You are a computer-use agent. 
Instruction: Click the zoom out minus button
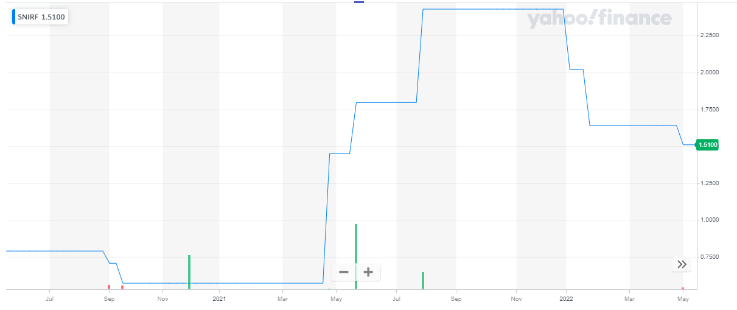click(x=344, y=272)
